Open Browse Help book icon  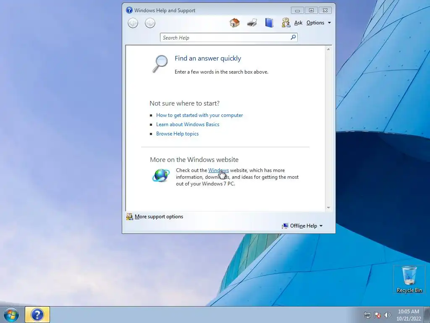[x=269, y=23]
